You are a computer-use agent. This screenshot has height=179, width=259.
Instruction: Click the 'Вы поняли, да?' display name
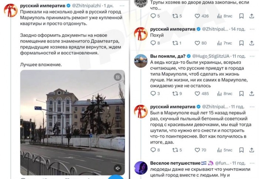pyautogui.click(x=166, y=56)
